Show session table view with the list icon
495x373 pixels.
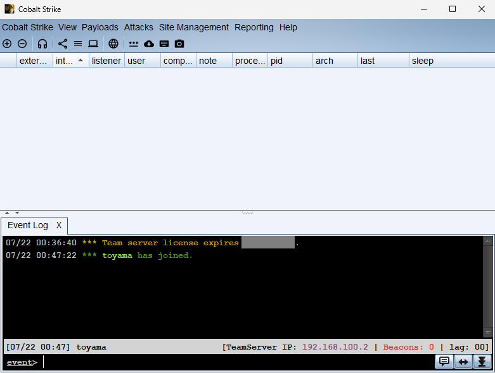(78, 44)
